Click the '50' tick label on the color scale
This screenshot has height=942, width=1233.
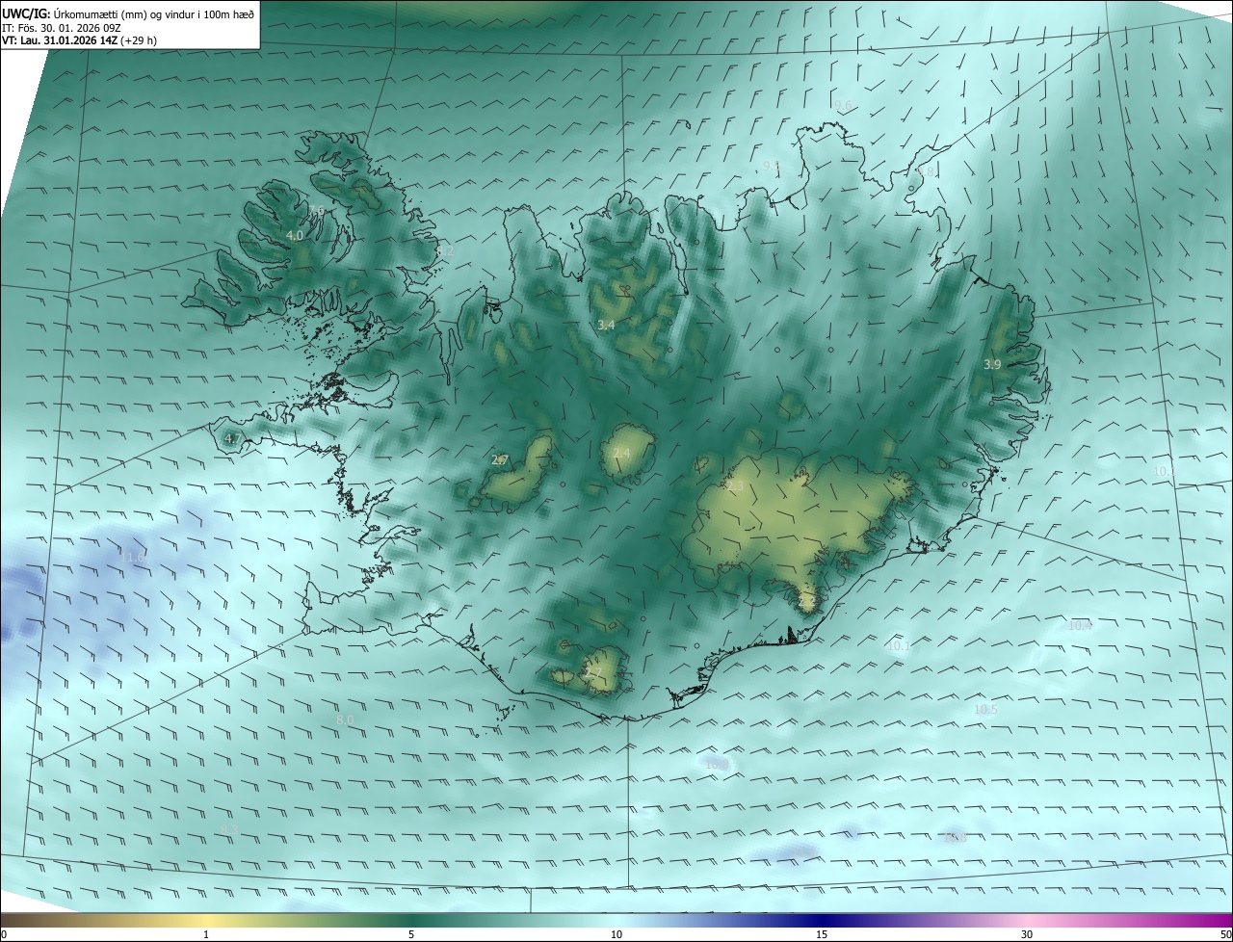(x=1224, y=934)
